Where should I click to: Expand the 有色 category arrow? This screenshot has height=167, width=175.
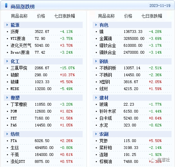tap(96, 25)
